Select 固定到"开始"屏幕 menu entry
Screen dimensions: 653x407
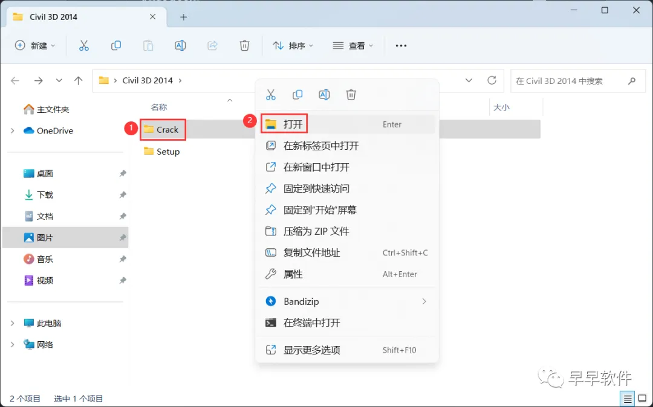click(347, 210)
